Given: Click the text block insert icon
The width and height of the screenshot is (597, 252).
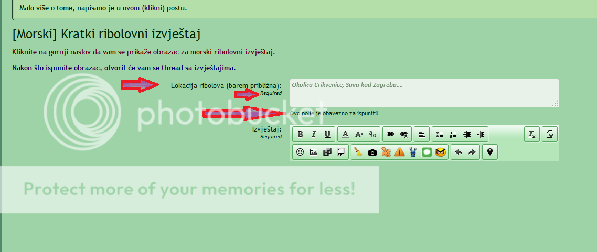Looking at the screenshot, I should 341,152.
